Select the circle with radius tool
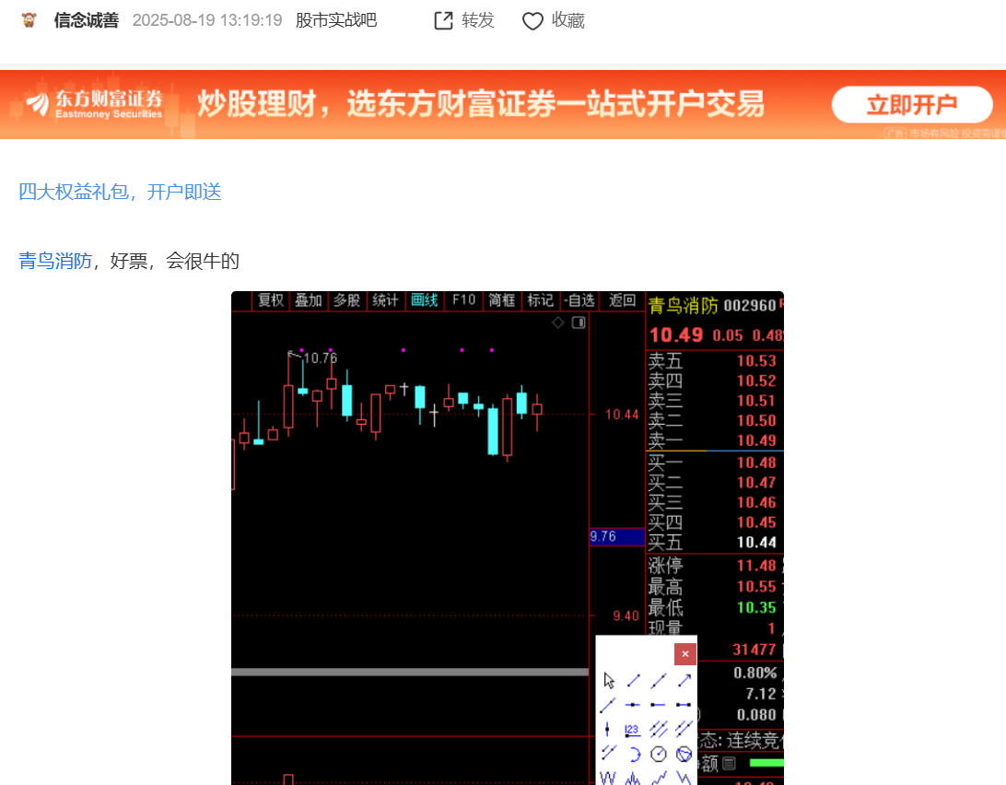This screenshot has width=1006, height=785. tap(659, 755)
